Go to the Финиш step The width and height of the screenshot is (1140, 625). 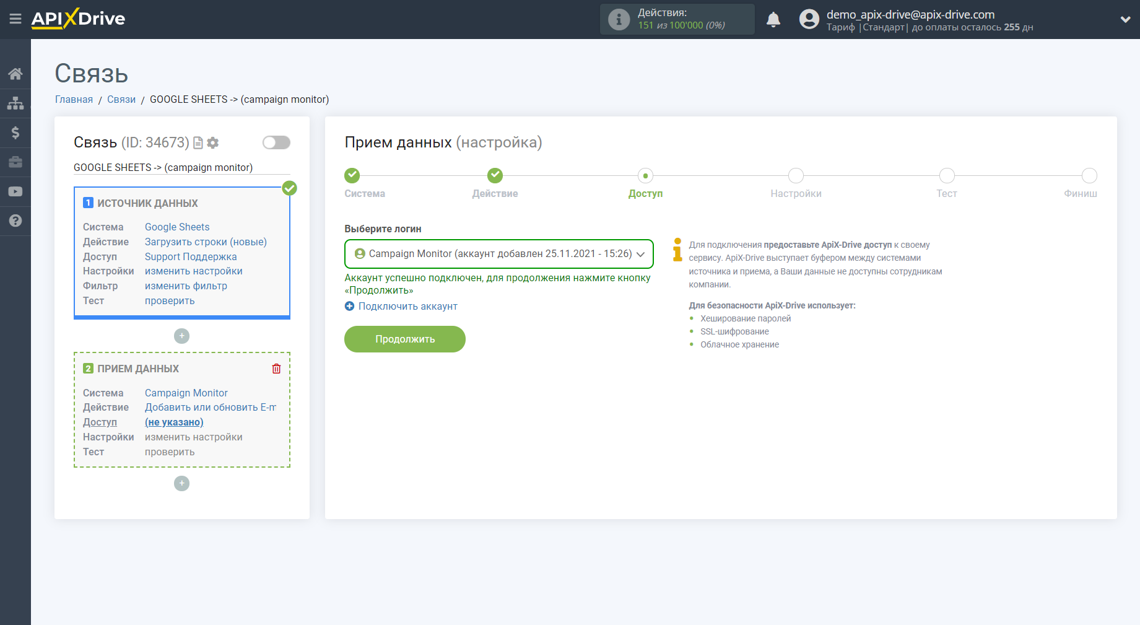pos(1089,176)
